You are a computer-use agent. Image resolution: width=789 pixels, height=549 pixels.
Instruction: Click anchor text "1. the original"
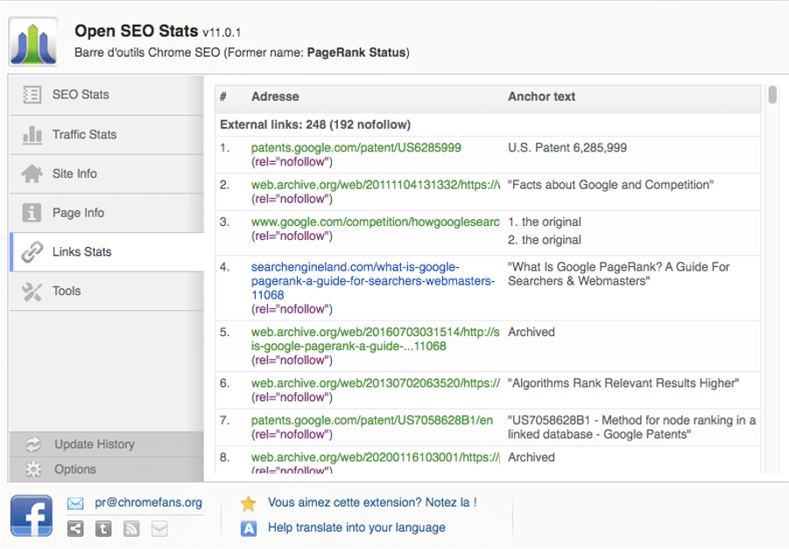click(x=545, y=222)
